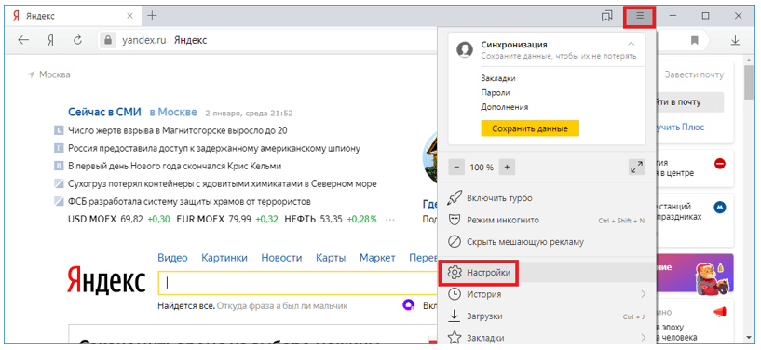Enter fullscreen with the expand arrows icon
The width and height of the screenshot is (761, 350).
point(636,167)
